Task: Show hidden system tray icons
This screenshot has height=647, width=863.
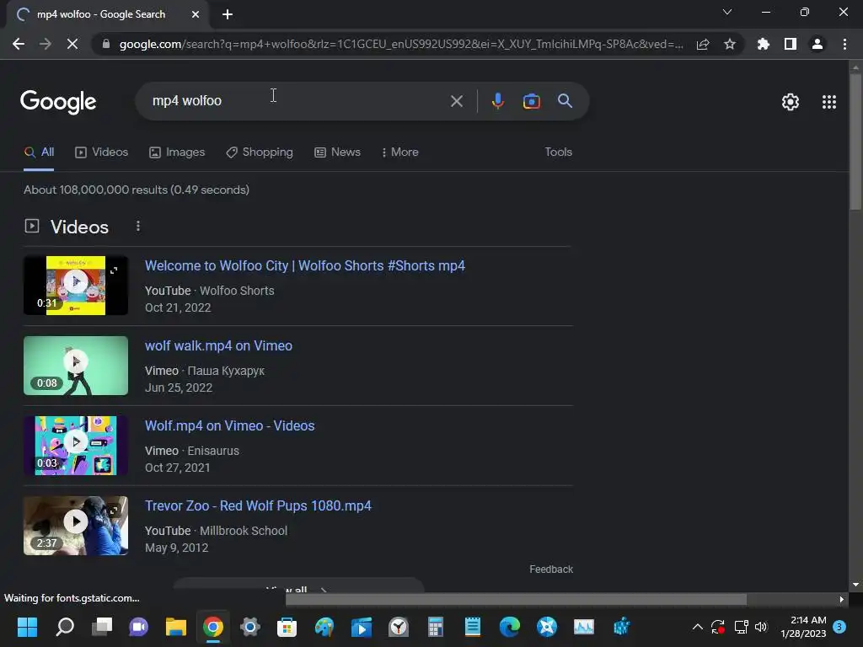Action: coord(697,627)
